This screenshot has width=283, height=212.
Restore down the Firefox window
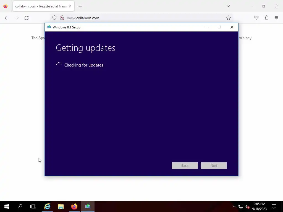click(x=264, y=6)
